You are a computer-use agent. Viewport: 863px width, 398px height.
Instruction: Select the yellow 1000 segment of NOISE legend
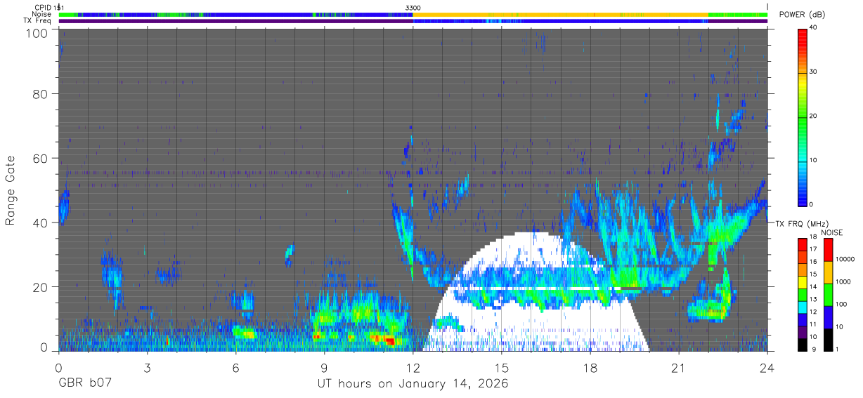pos(828,271)
